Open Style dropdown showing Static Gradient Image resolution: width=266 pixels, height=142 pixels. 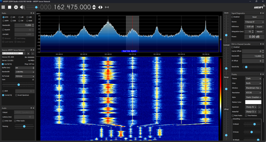[x=253, y=97]
